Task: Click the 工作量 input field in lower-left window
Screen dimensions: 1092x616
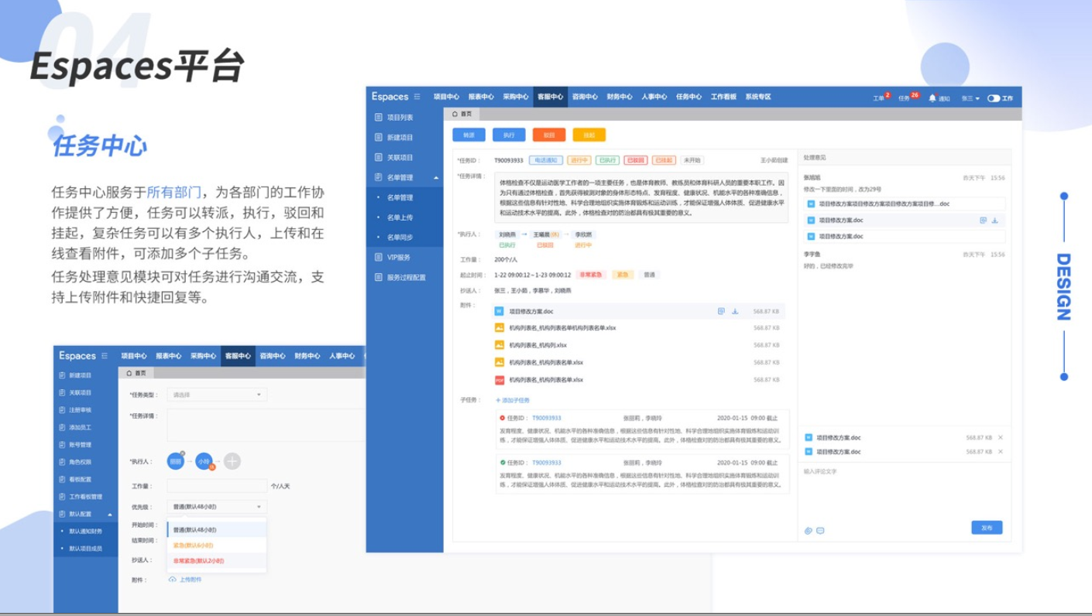Action: [217, 486]
